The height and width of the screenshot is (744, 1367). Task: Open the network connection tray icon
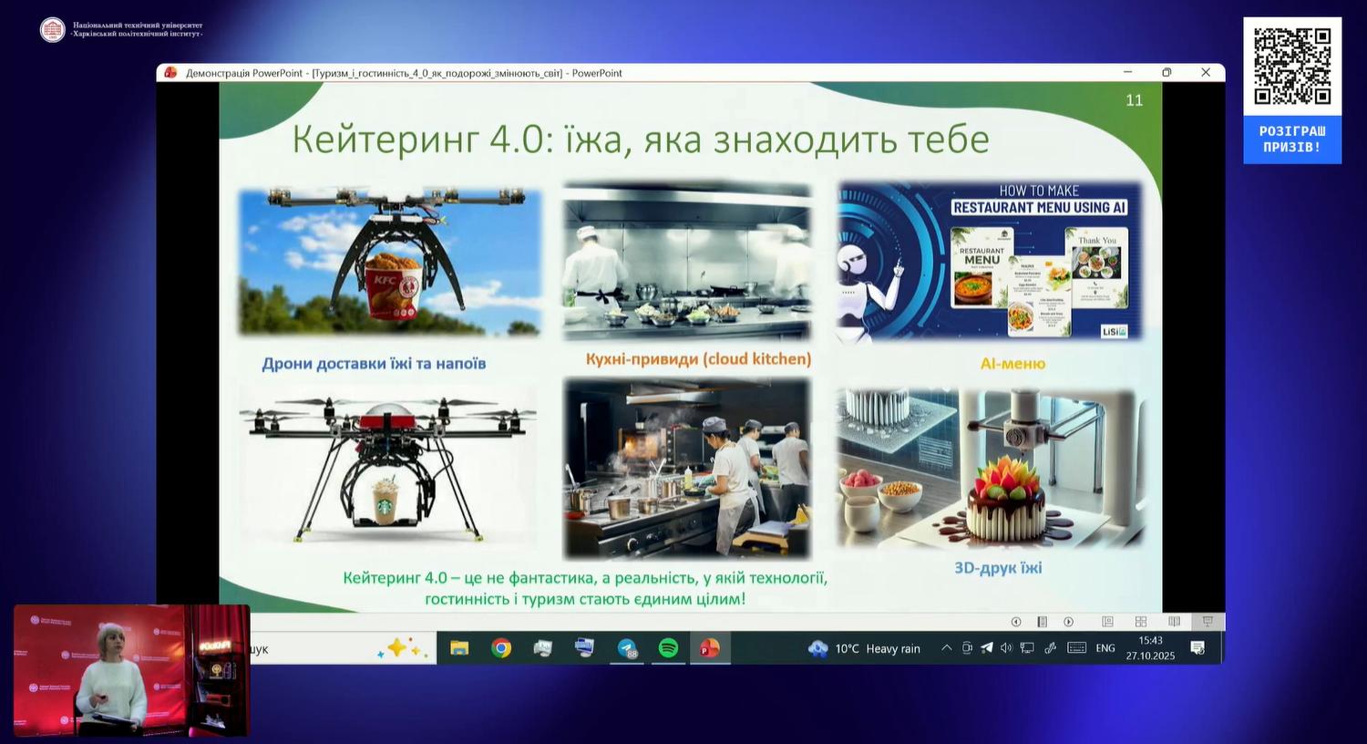(x=1027, y=648)
